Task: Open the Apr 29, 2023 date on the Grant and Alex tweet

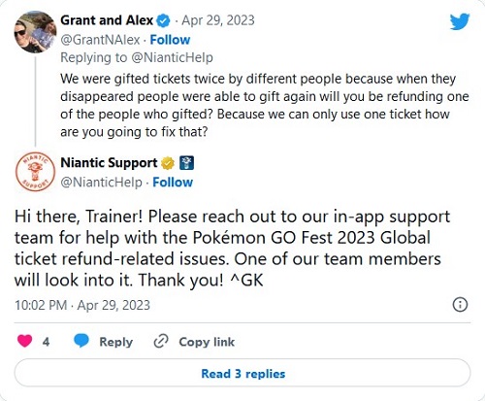Action: tap(218, 20)
